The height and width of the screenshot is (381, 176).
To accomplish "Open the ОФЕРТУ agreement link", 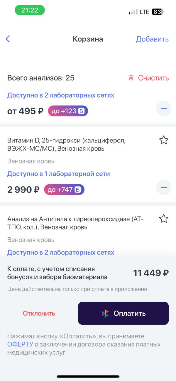I will 20,344.
